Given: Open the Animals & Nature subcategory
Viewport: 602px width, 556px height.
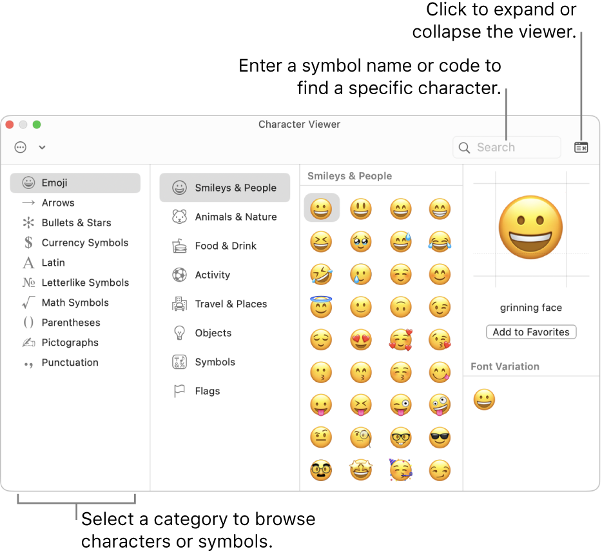Looking at the screenshot, I should tap(235, 217).
